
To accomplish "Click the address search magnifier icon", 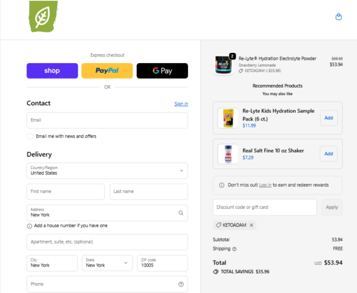I will click(x=181, y=213).
